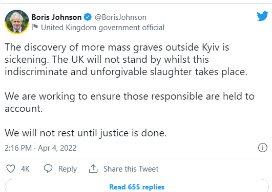This screenshot has width=272, height=192.
Task: Click United Kingdom government official label
Action: [102, 28]
